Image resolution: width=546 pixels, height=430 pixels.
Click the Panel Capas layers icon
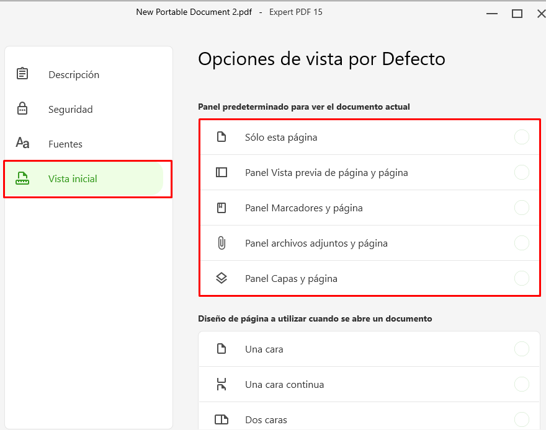coord(222,278)
